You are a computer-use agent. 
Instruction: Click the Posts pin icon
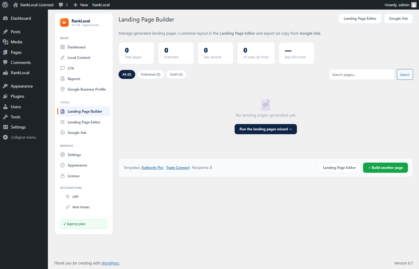(x=5, y=32)
